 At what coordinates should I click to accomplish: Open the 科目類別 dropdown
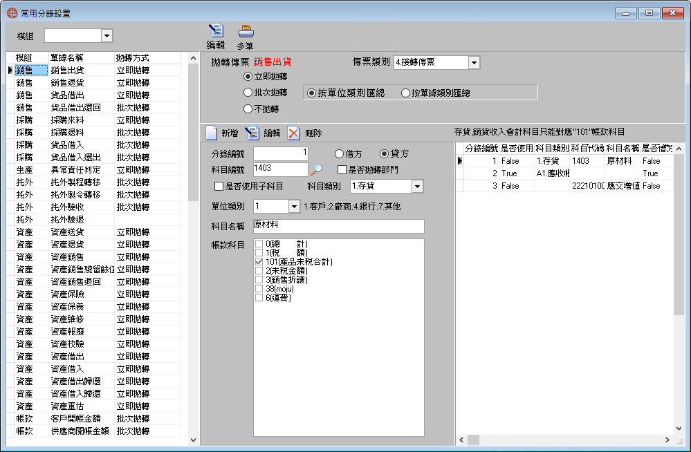click(417, 187)
